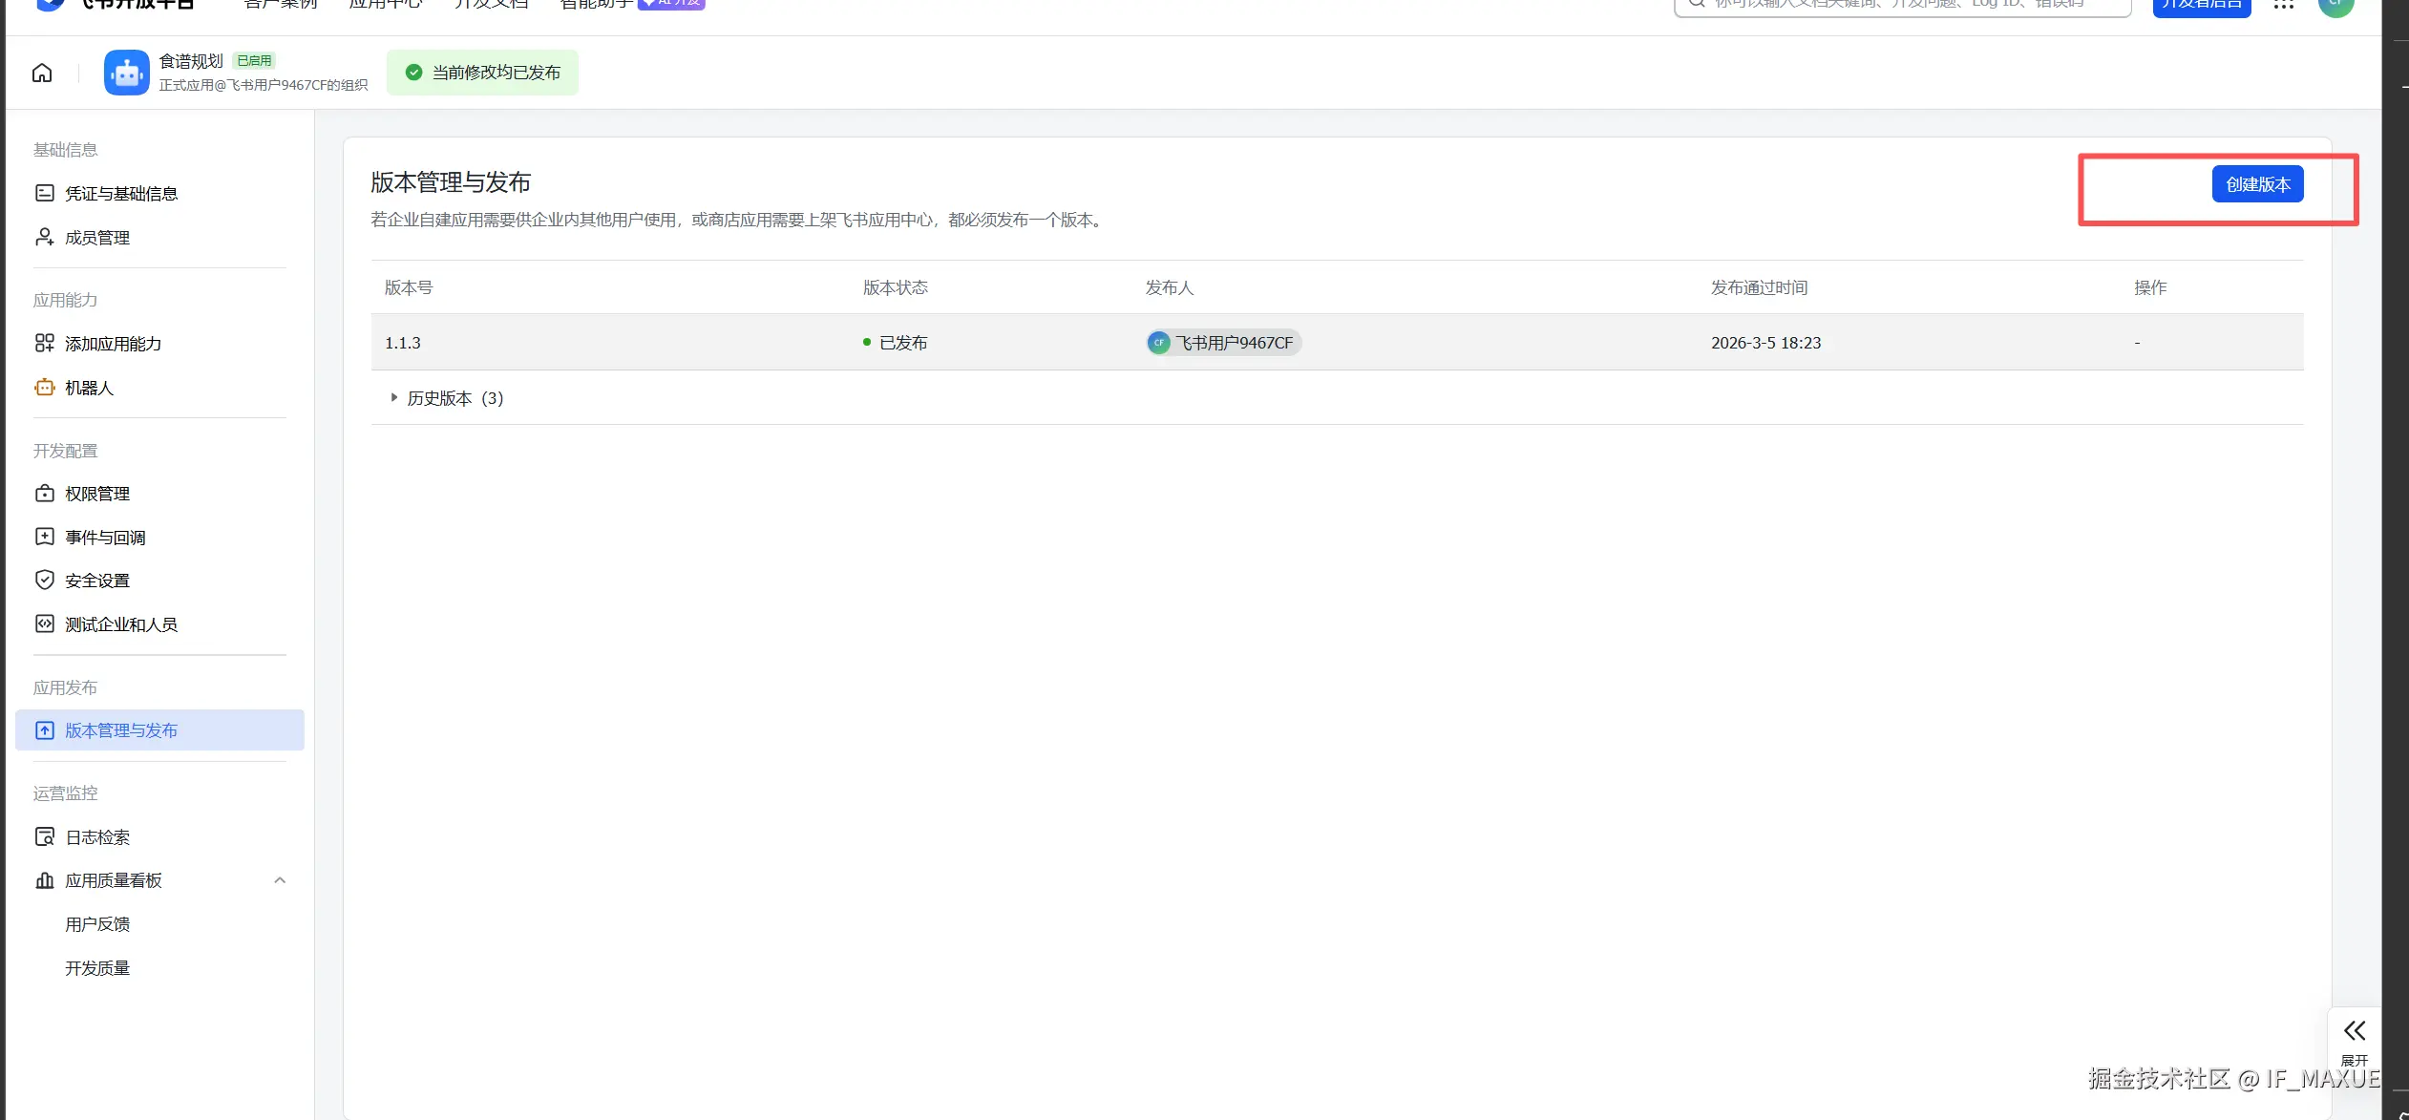Open the 机器人 bot settings
The width and height of the screenshot is (2409, 1120).
(89, 388)
